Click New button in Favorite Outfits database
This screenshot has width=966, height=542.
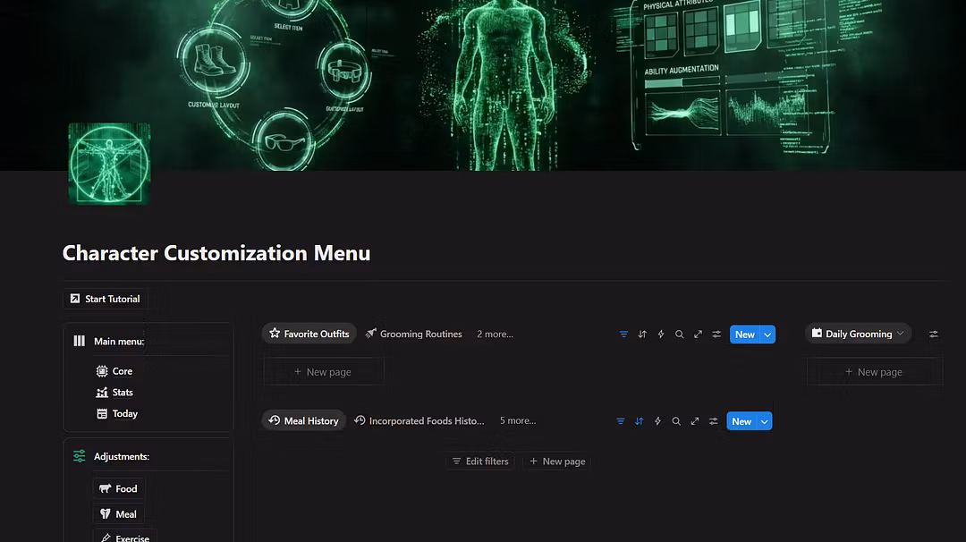[745, 335]
